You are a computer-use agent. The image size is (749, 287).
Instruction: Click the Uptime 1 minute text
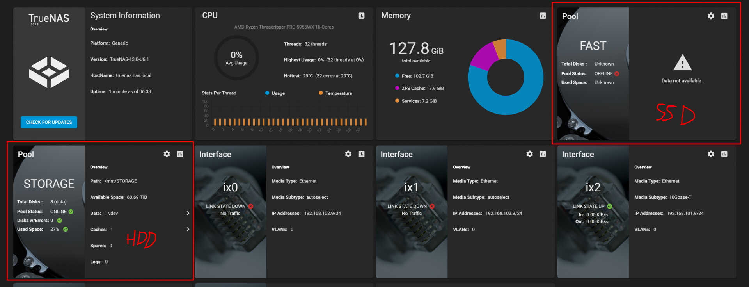pos(121,91)
